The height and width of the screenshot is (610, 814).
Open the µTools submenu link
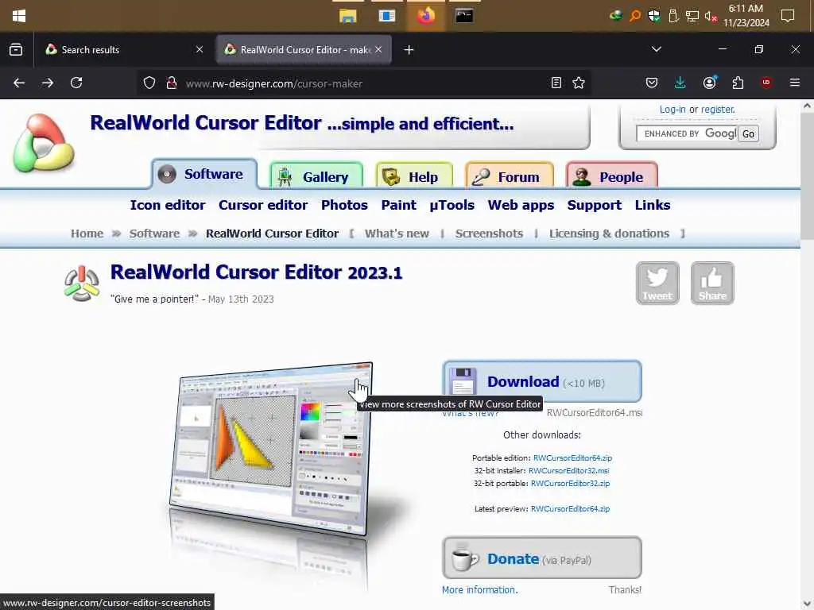tap(452, 206)
